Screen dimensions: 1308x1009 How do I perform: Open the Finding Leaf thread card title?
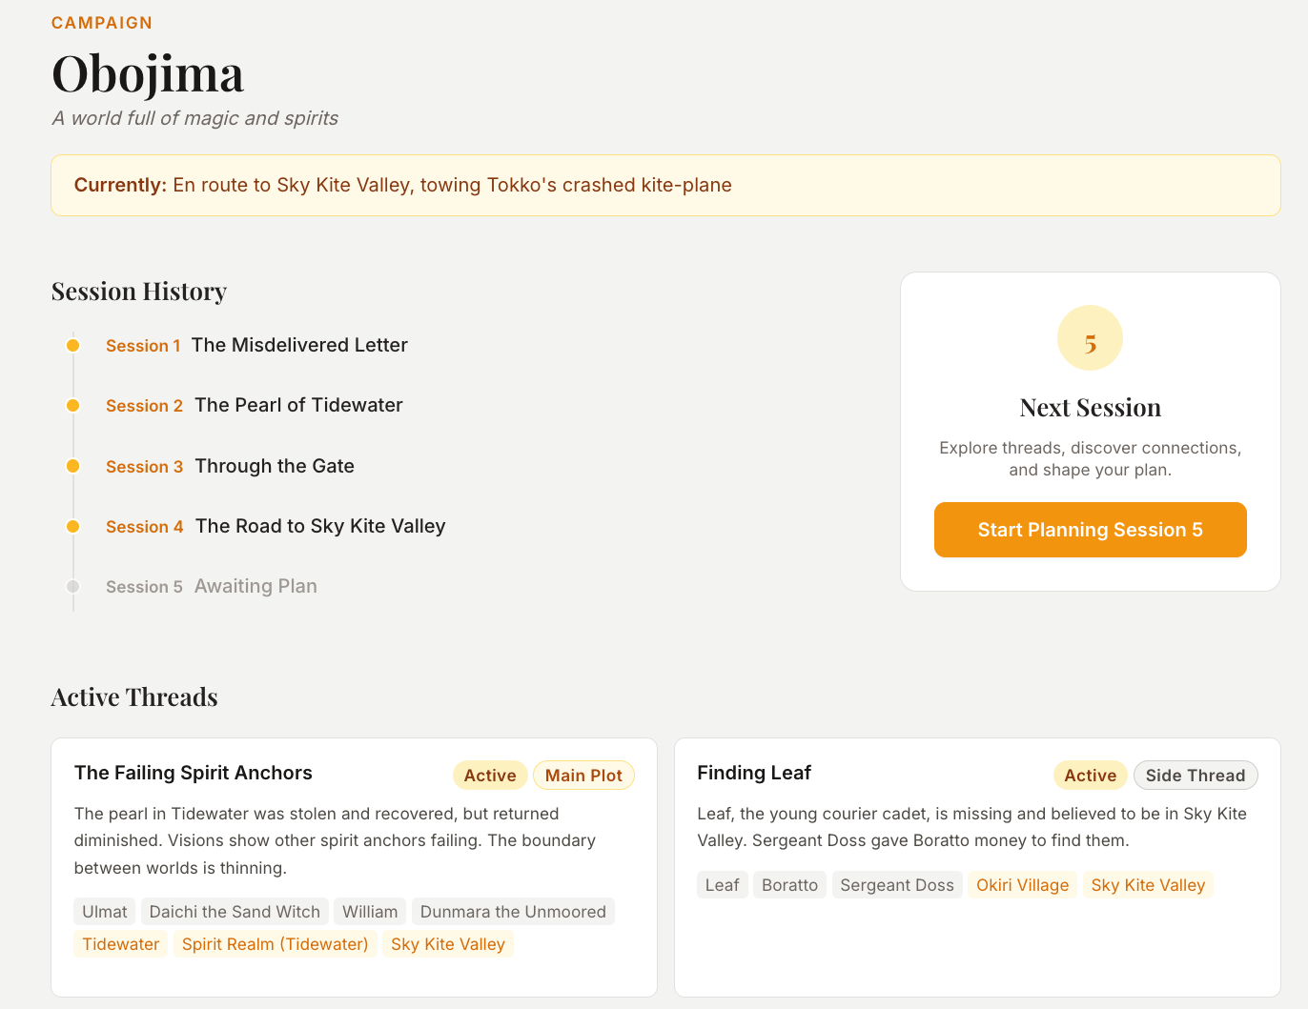[754, 773]
